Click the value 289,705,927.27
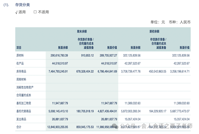The height and width of the screenshot is (134, 199). pos(108,56)
